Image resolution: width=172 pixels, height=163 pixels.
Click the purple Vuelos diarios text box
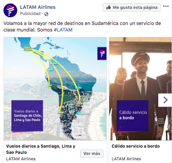27,116
